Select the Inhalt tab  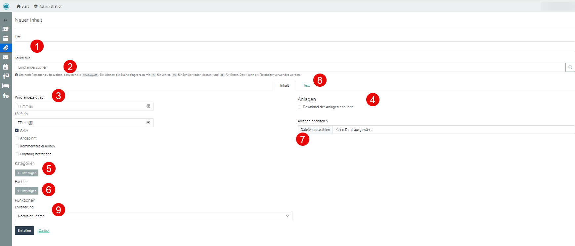point(284,85)
